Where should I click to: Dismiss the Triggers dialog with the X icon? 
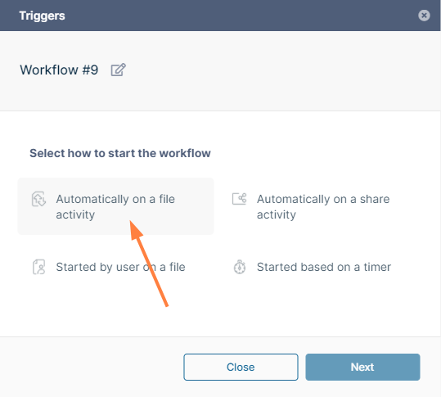tap(424, 16)
